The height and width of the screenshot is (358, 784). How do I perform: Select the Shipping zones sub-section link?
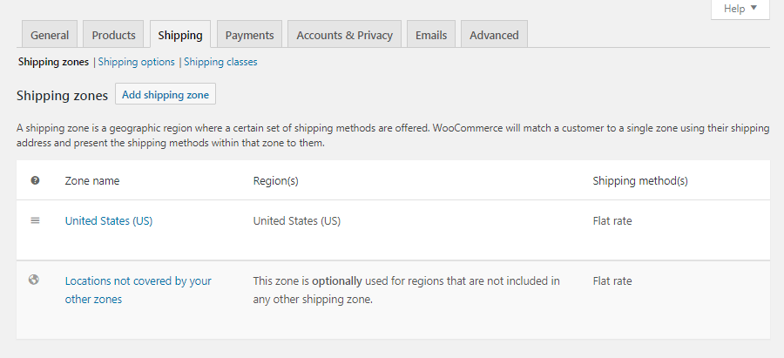[x=53, y=62]
